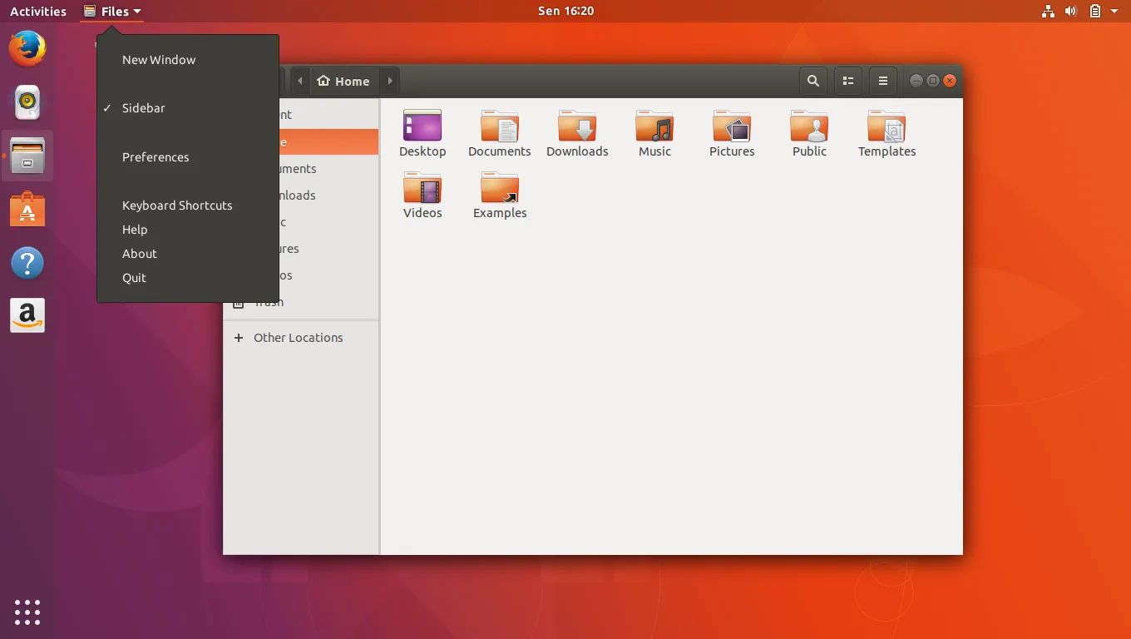Select the Videos folder
Image resolution: width=1131 pixels, height=639 pixels.
tap(422, 195)
